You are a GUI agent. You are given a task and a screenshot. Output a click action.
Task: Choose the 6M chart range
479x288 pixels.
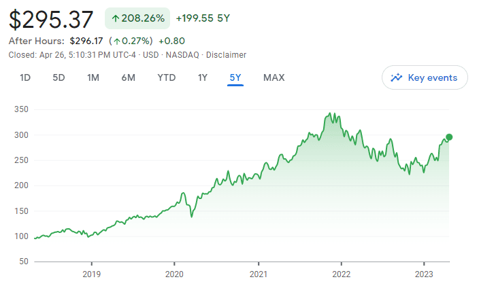(x=128, y=77)
